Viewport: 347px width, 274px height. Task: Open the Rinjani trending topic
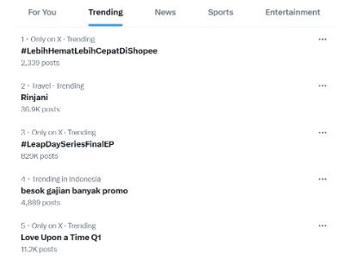pyautogui.click(x=34, y=97)
